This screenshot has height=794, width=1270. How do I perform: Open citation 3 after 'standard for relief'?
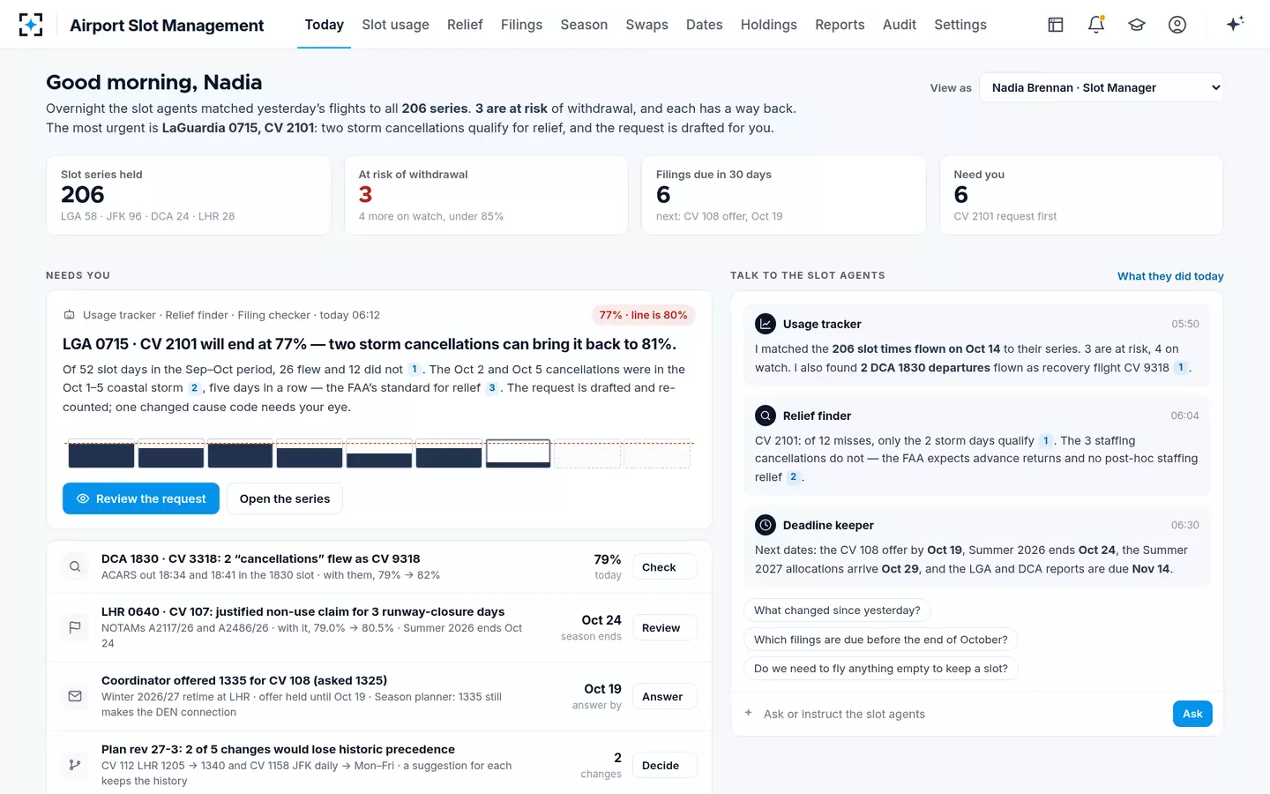[x=492, y=388]
